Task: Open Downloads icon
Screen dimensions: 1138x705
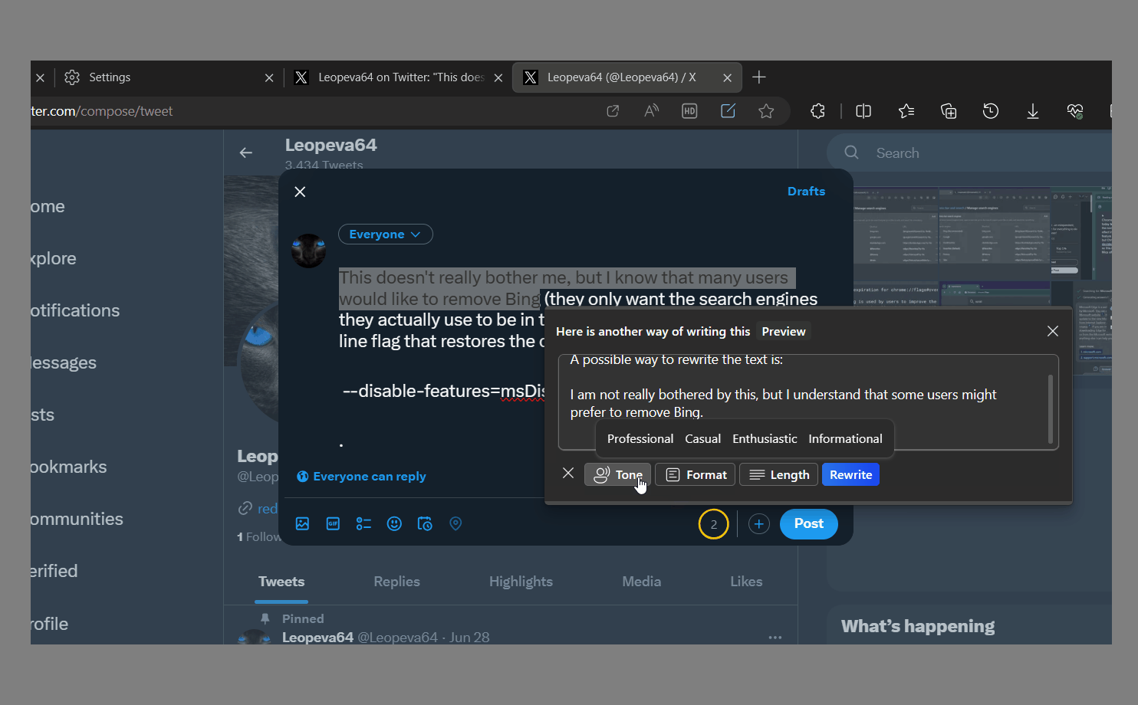Action: [x=1033, y=111]
